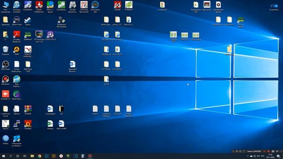283x159 pixels.
Task: Take screenshot with recording bar camera icon
Action: [x=273, y=151]
